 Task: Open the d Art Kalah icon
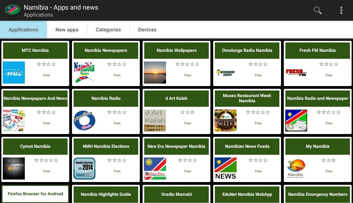pos(155,121)
